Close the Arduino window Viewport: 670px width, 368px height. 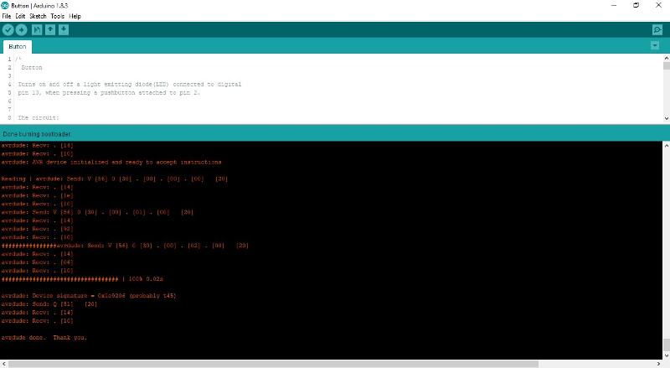658,5
